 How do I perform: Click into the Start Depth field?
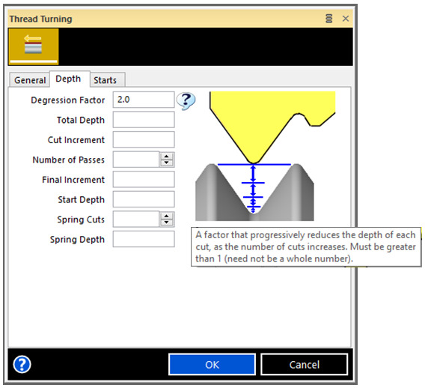[144, 199]
